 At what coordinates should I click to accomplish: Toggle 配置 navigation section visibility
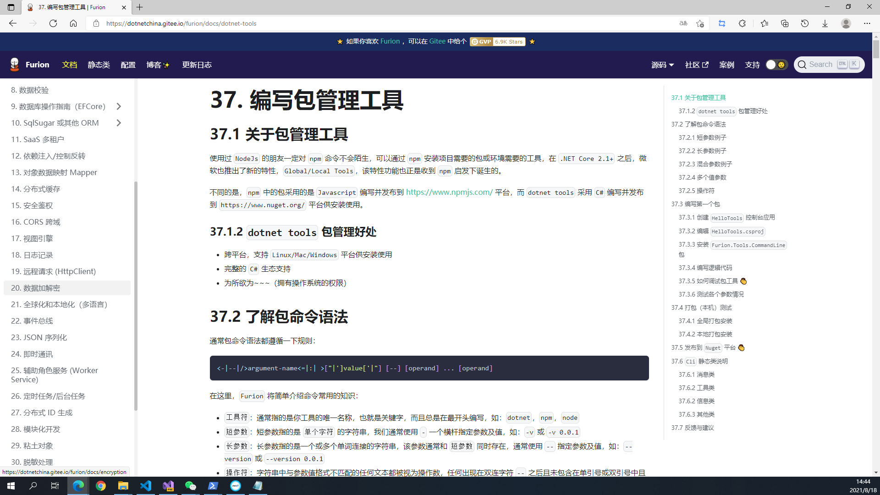click(x=127, y=65)
